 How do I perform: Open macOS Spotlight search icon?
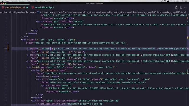tap(183, 1)
